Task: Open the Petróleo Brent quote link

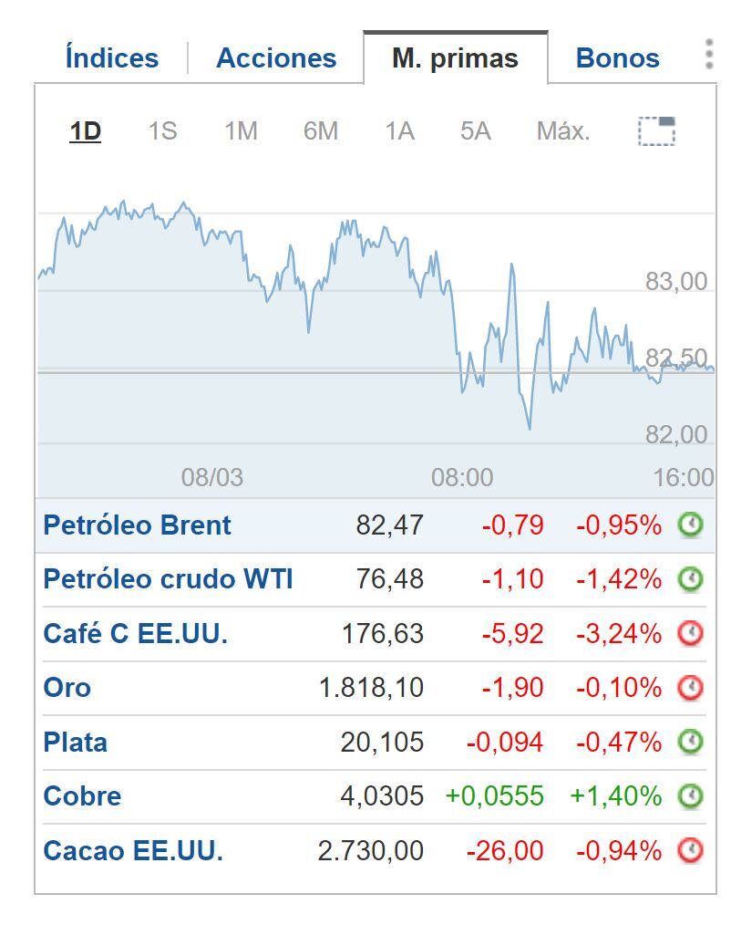Action: pos(137,525)
